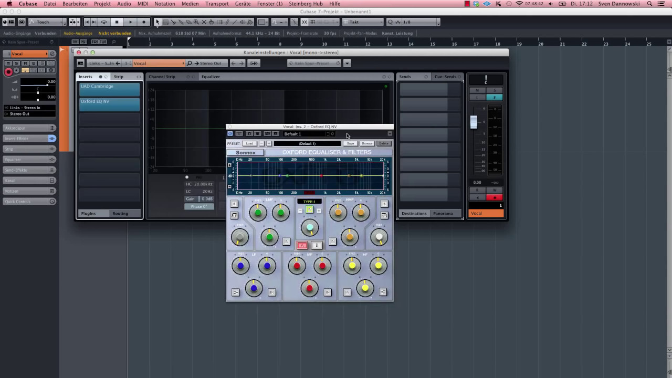This screenshot has width=672, height=378.
Task: Select the Mute X tool
Action: [x=204, y=22]
